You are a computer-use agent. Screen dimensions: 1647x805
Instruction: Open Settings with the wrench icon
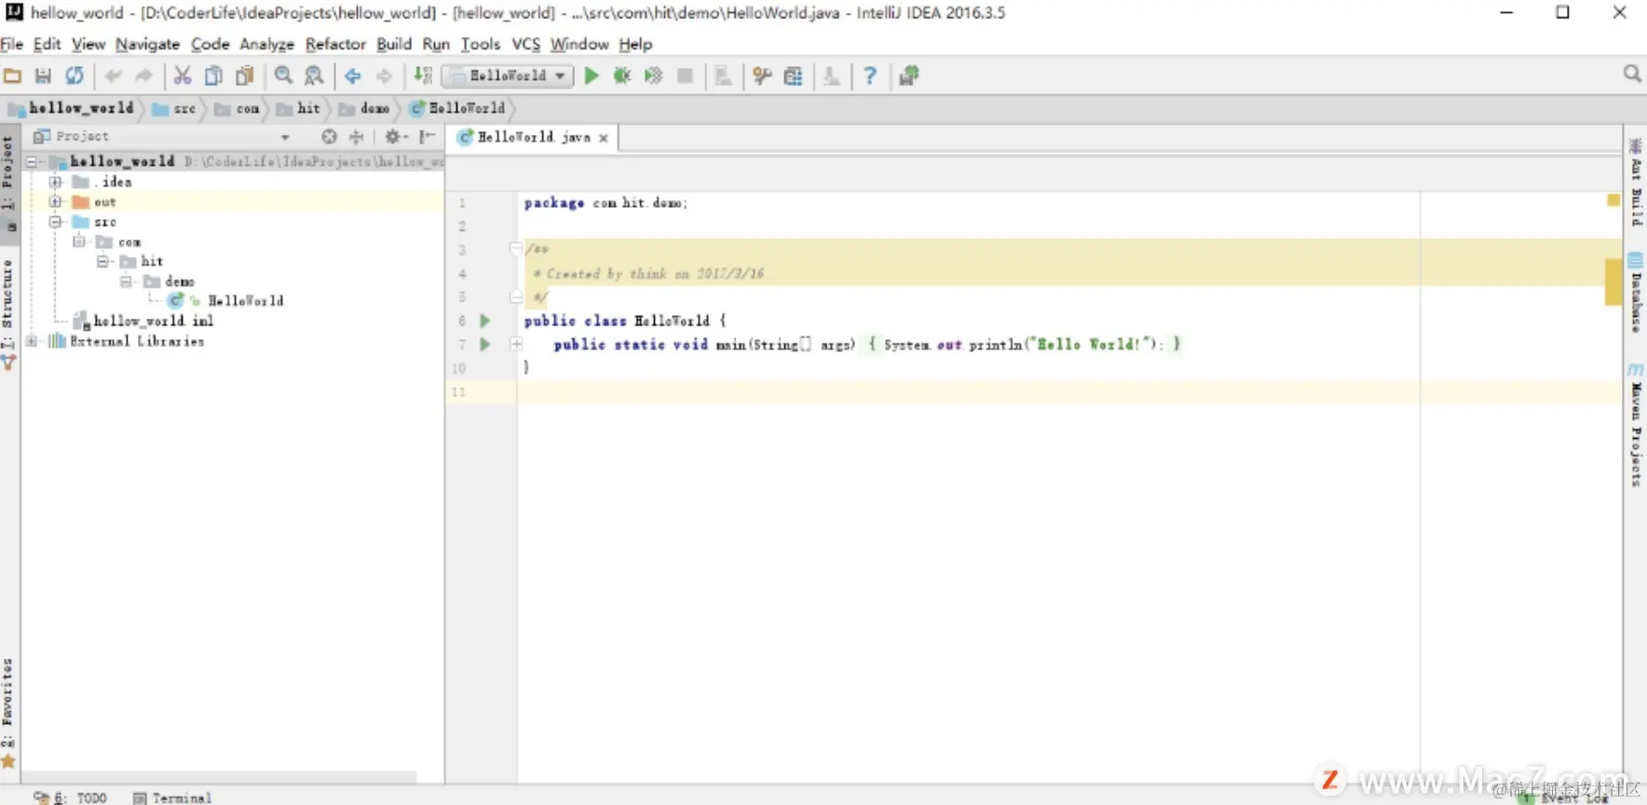[x=762, y=75]
